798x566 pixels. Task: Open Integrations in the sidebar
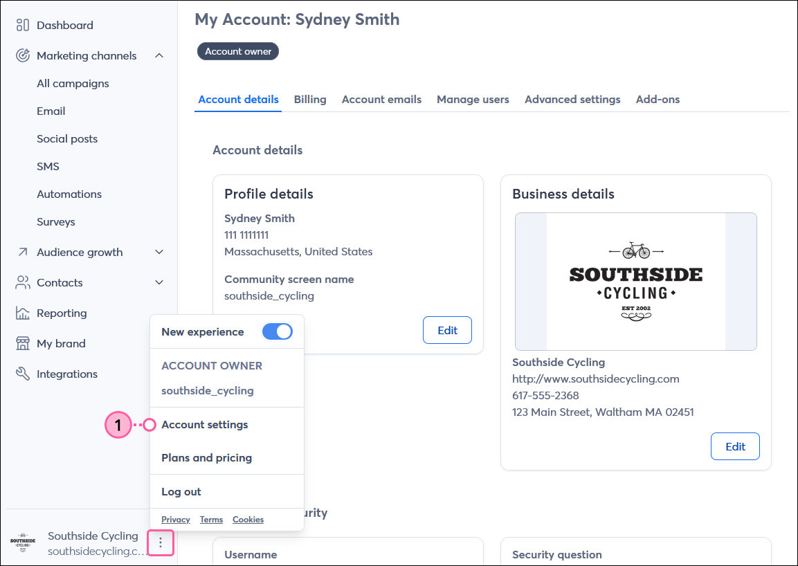[x=67, y=374]
